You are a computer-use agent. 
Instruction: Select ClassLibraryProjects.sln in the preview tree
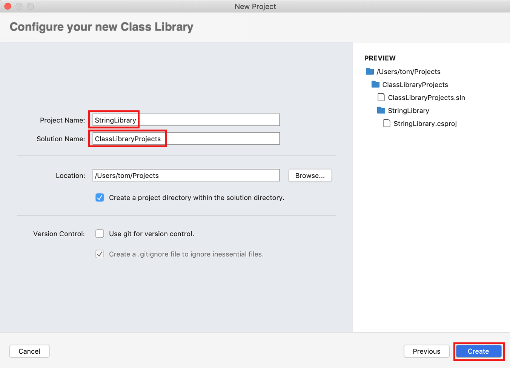pyautogui.click(x=426, y=98)
